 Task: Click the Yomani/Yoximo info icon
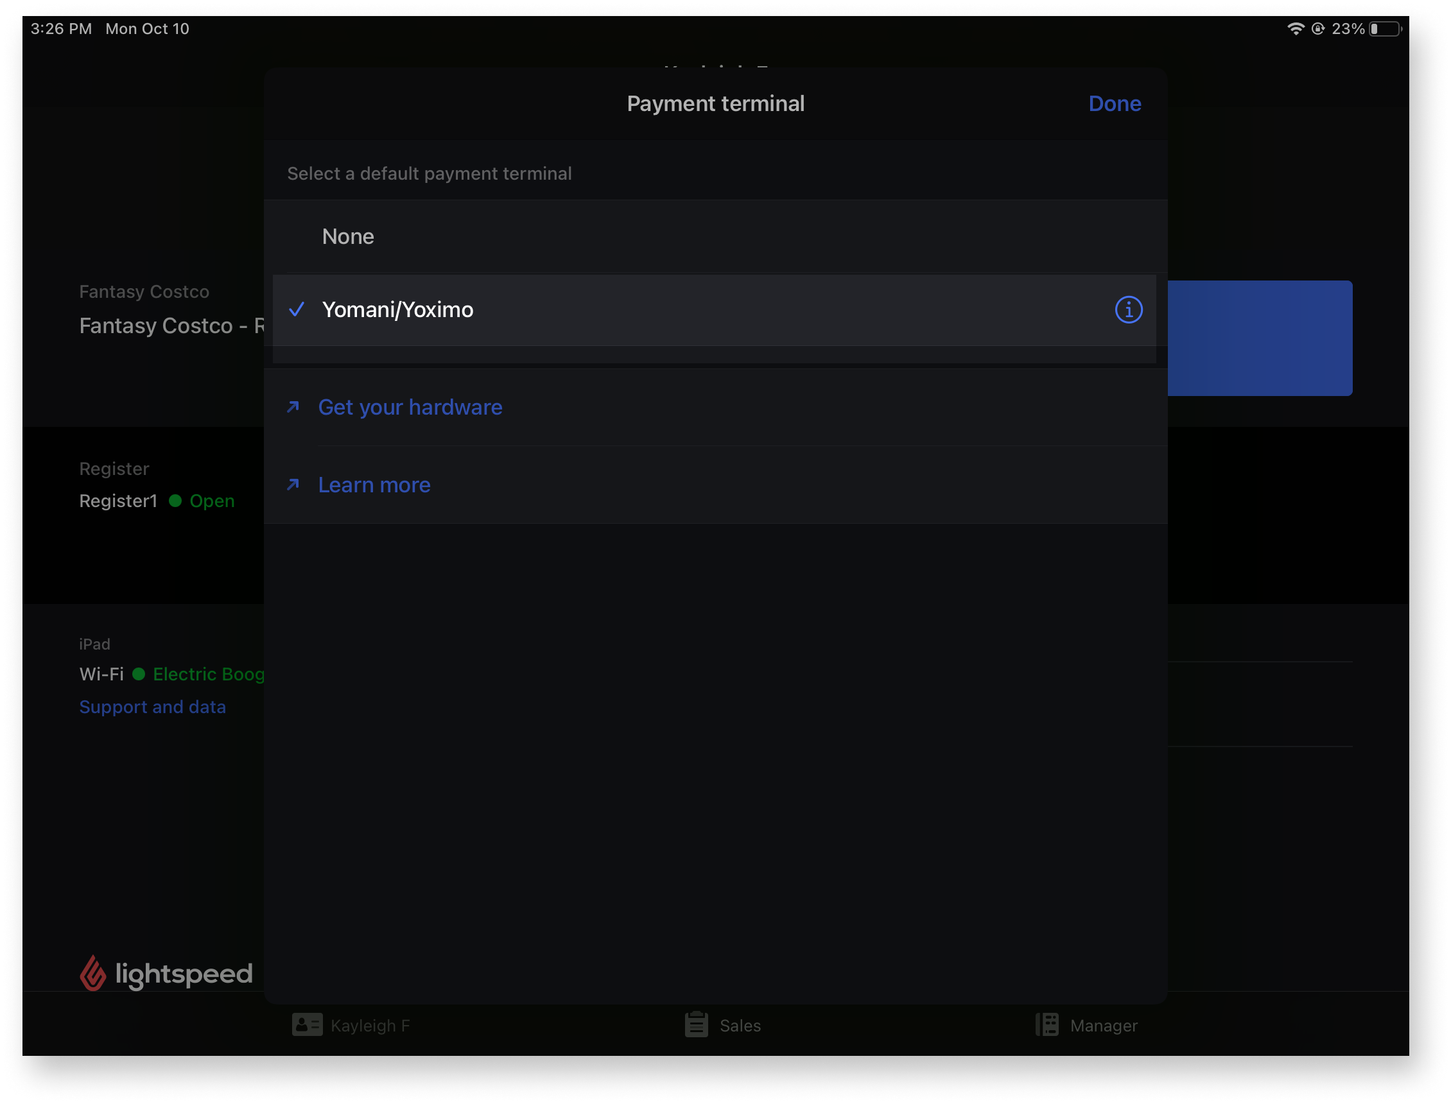tap(1127, 309)
